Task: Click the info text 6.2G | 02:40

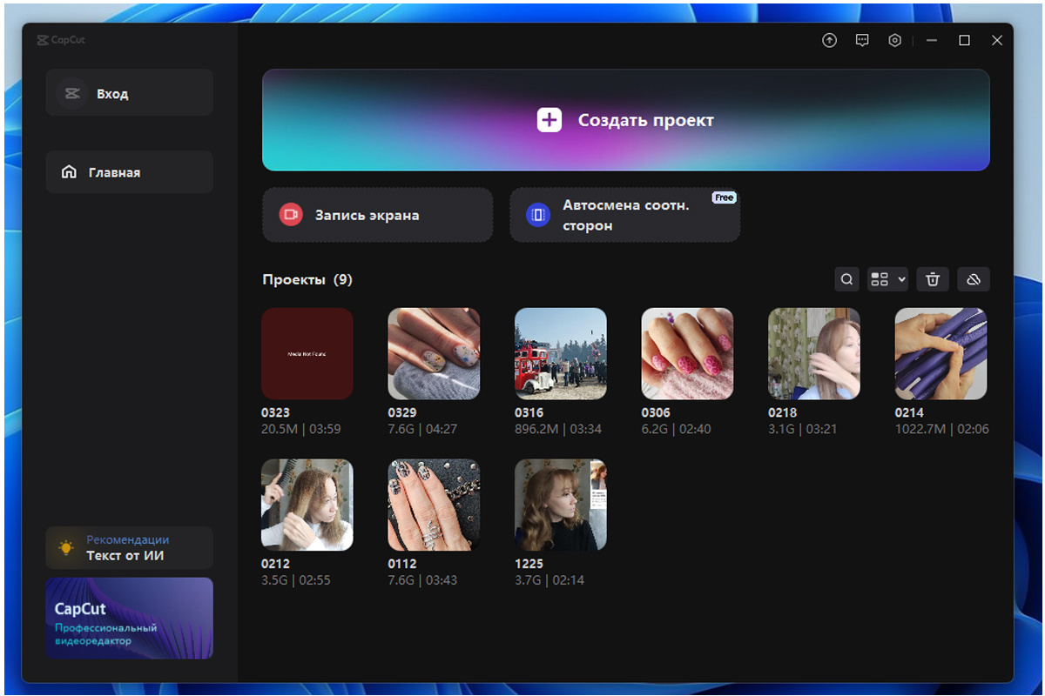Action: pos(677,429)
